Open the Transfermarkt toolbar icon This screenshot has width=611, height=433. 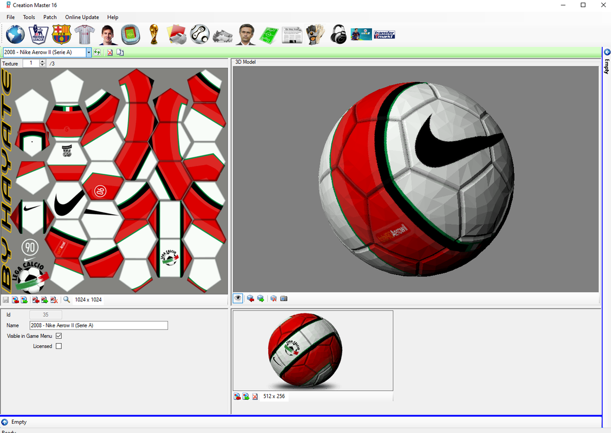(x=384, y=35)
